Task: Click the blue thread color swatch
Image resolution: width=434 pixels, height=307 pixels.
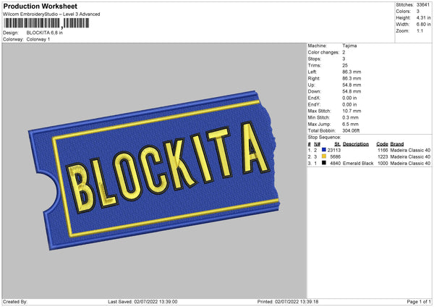Action: [x=324, y=150]
